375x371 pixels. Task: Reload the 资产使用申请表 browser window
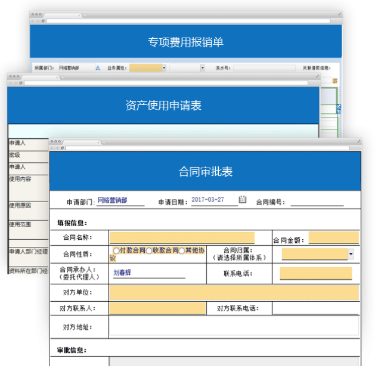[21, 83]
